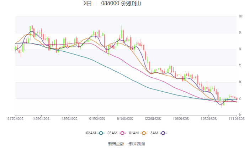Click the y-axis price label 8

(240, 49)
